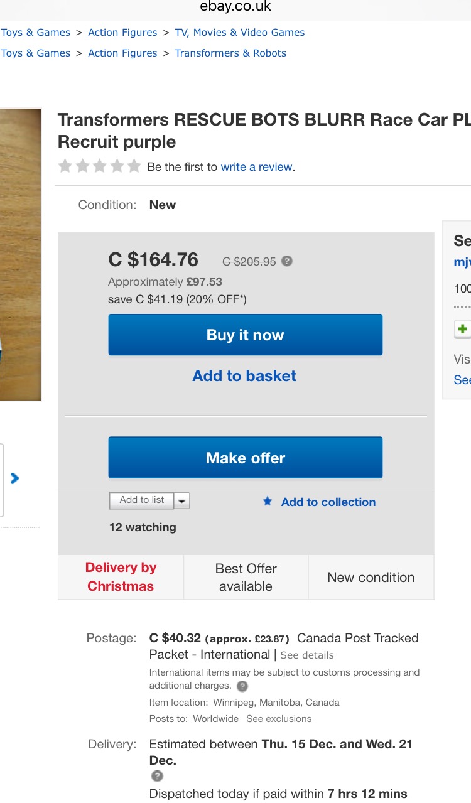
Task: Open the write a review link
Action: [x=256, y=167]
